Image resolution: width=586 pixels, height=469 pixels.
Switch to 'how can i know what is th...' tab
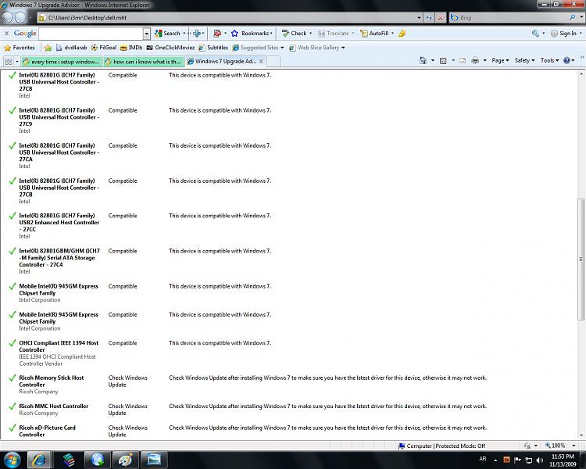pos(144,61)
